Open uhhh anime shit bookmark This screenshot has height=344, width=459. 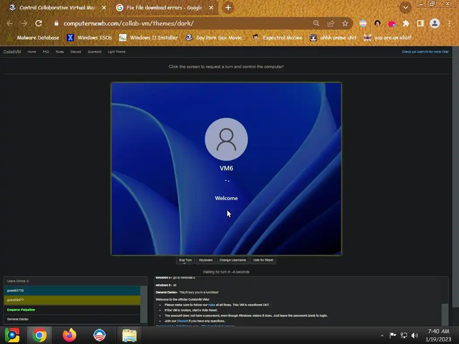333,38
